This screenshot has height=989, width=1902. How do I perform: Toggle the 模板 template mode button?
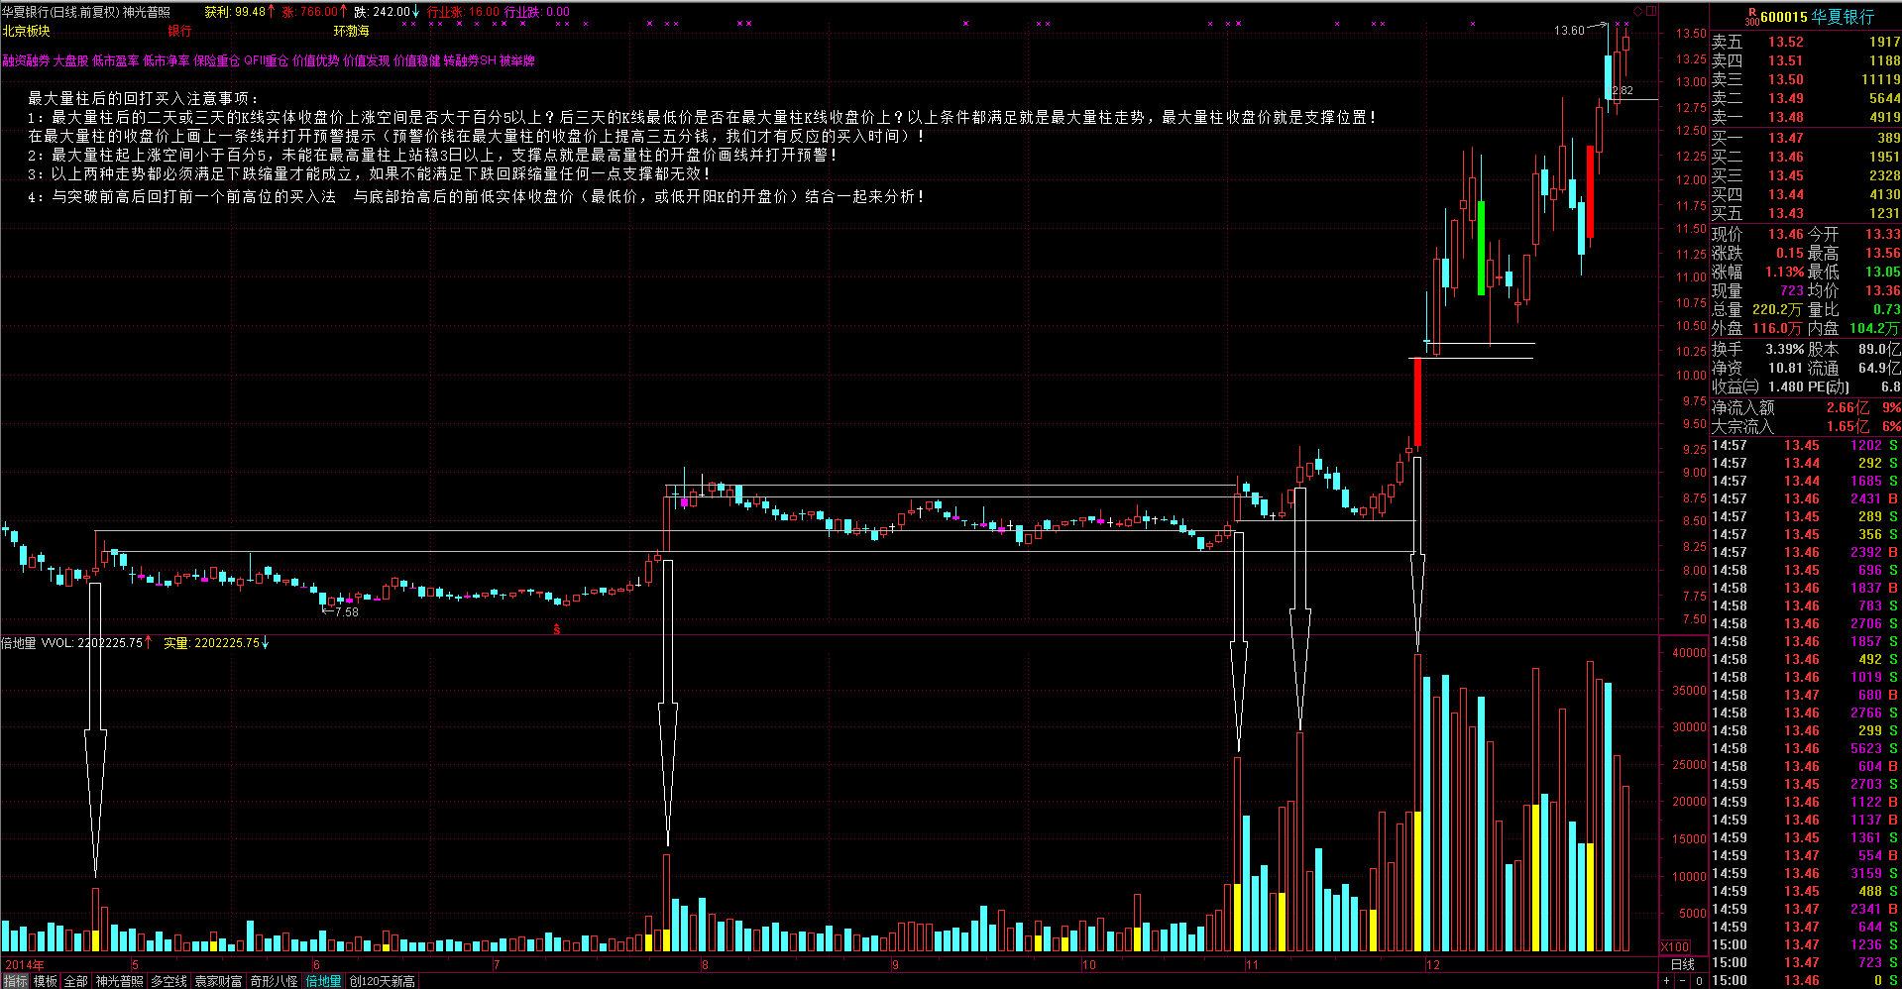click(46, 981)
